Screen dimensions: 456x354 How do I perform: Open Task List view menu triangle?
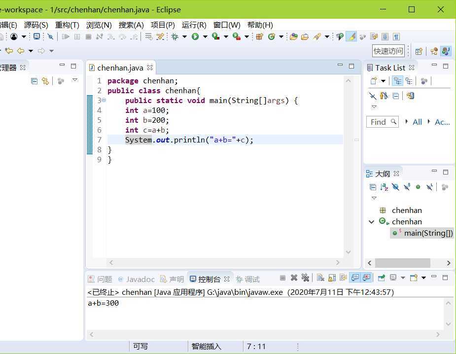[374, 107]
